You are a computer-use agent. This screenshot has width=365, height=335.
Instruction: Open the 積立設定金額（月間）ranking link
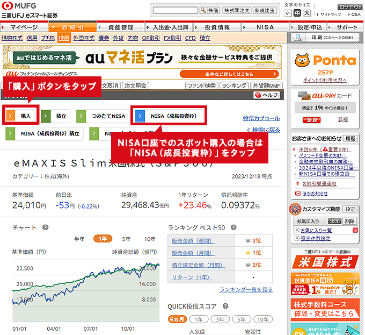198,265
